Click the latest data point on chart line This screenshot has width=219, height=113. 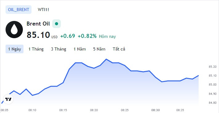(x=198, y=75)
